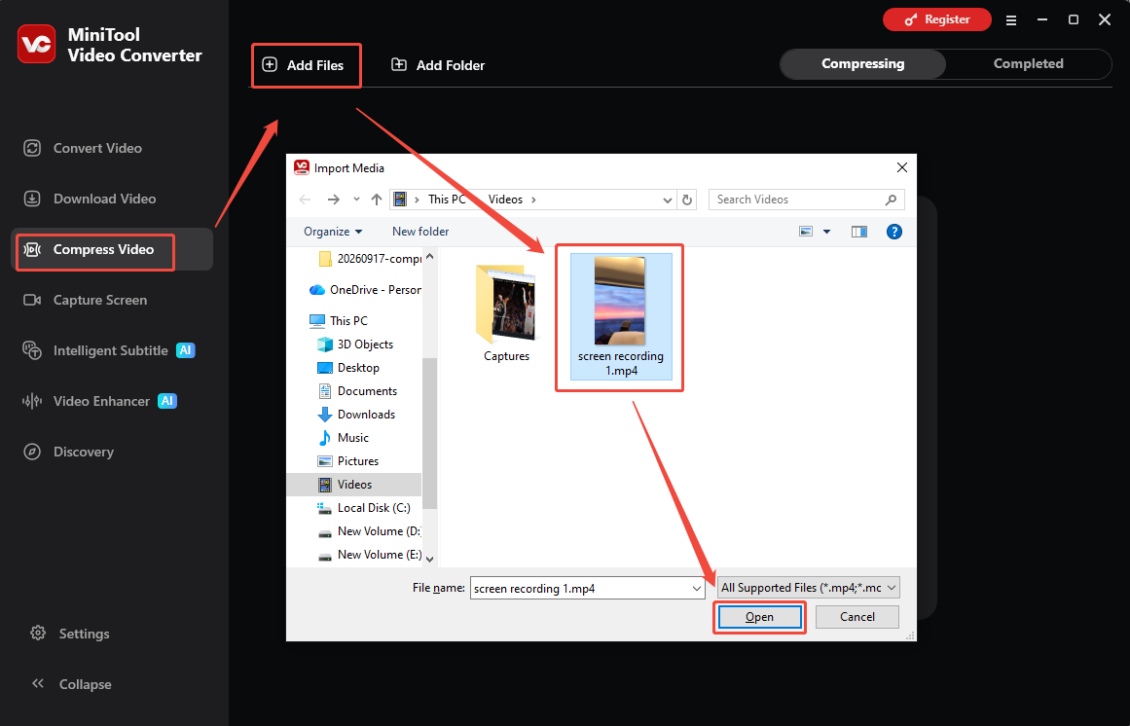Screen dimensions: 1130x726
Task: Select Documents in navigation tree
Action: click(x=357, y=391)
